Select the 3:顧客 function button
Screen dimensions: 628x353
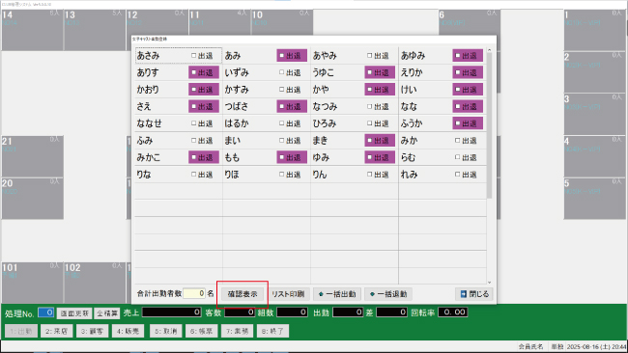[x=92, y=331]
